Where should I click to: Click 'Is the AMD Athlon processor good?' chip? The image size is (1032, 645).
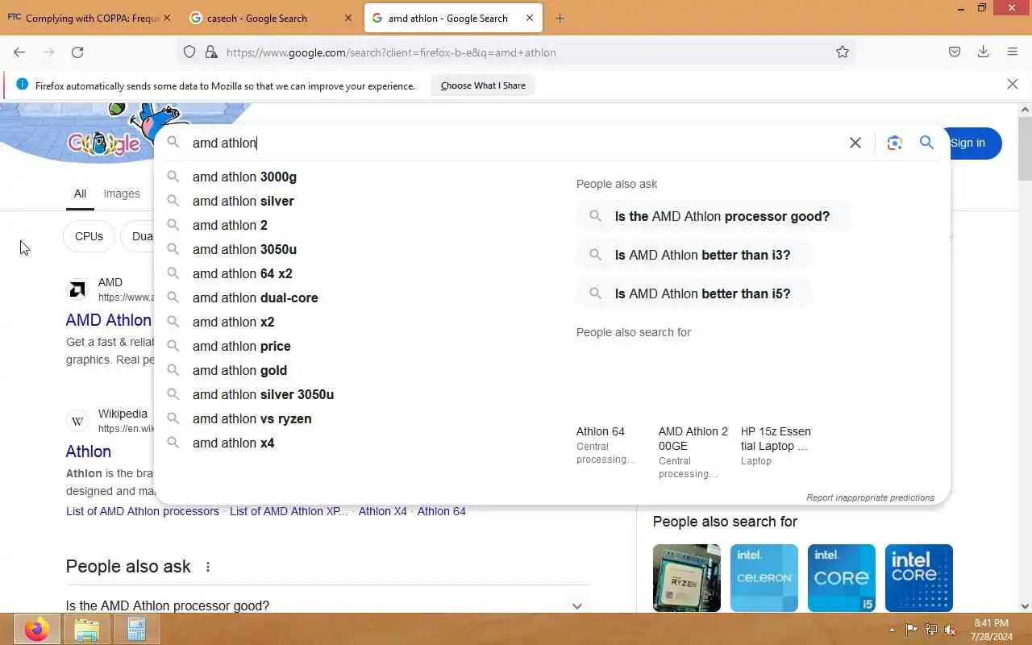click(714, 216)
